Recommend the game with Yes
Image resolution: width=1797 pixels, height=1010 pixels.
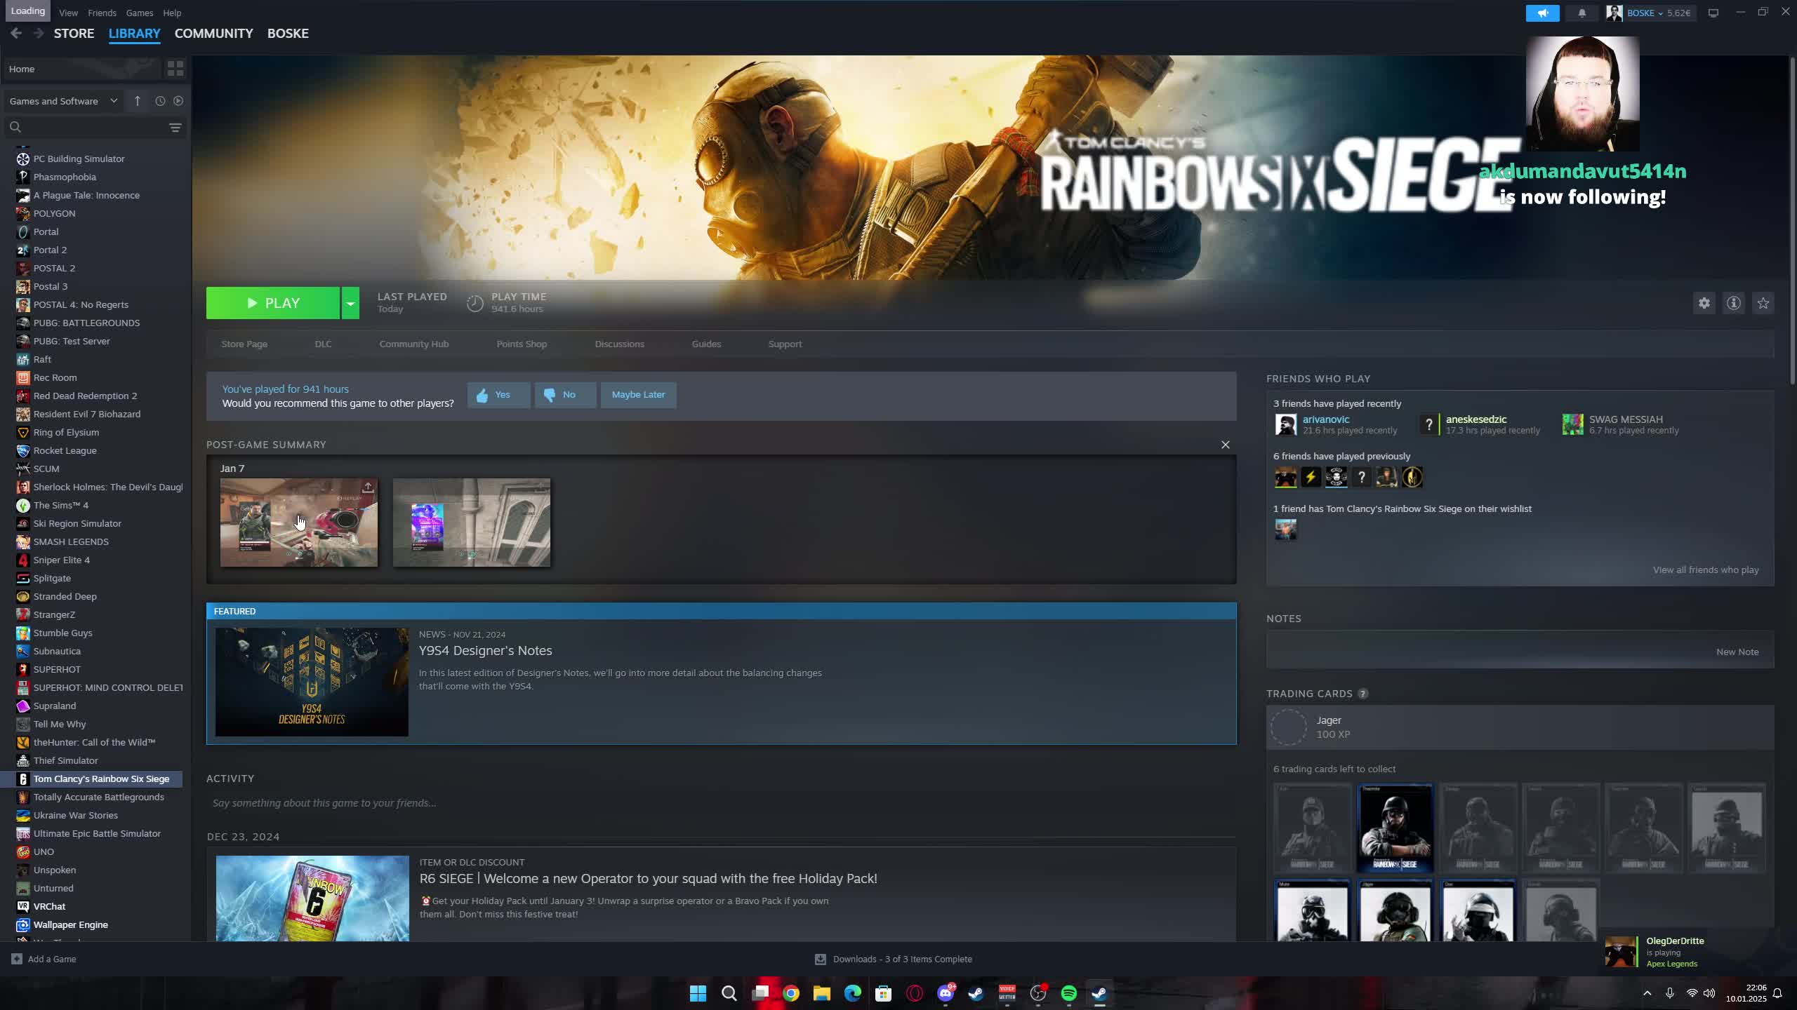(498, 395)
